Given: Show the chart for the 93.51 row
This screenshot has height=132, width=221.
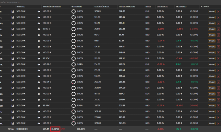Looking at the screenshot, I should [x=13, y=41].
